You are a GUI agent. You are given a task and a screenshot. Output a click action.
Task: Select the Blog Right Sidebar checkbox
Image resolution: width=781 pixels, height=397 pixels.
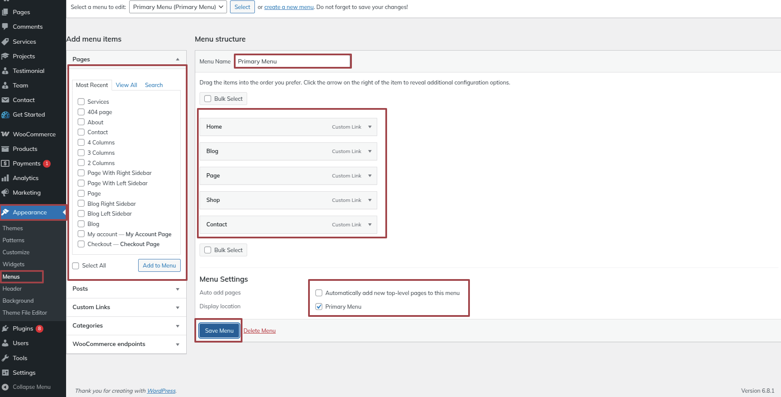[81, 204]
